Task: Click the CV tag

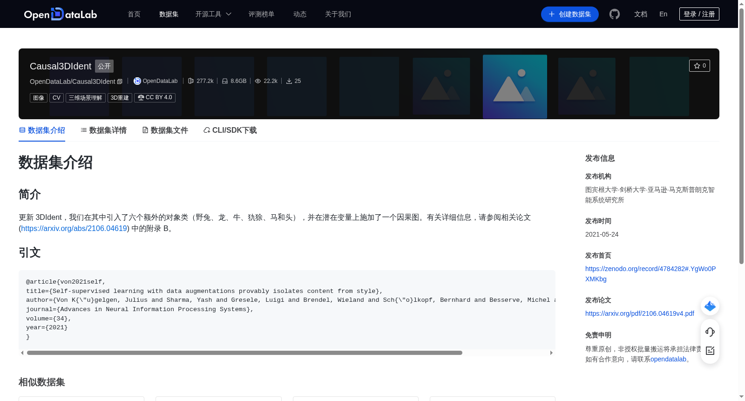Action: point(56,98)
